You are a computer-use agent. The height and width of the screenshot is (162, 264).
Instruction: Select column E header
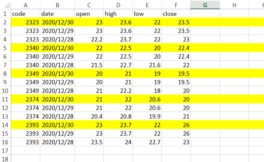[147, 5]
